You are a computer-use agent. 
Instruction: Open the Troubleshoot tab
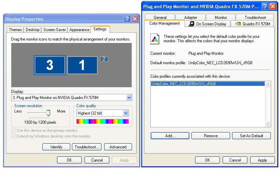(255, 18)
